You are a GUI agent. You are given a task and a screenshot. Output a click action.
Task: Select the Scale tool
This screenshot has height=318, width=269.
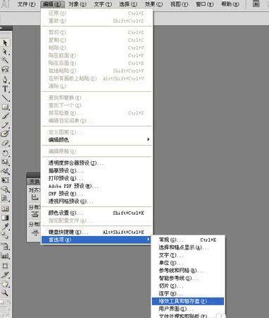pyautogui.click(x=5, y=163)
